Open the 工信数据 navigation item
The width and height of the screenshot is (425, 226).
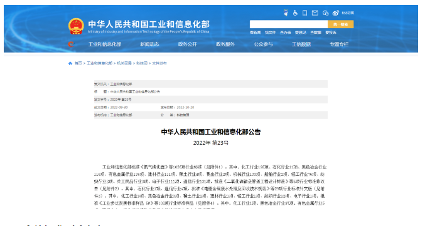coord(301,44)
